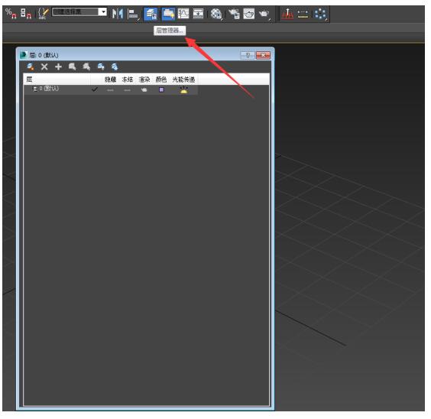431x419 pixels.
Task: Click layer 0 color swatch
Action: coord(161,89)
